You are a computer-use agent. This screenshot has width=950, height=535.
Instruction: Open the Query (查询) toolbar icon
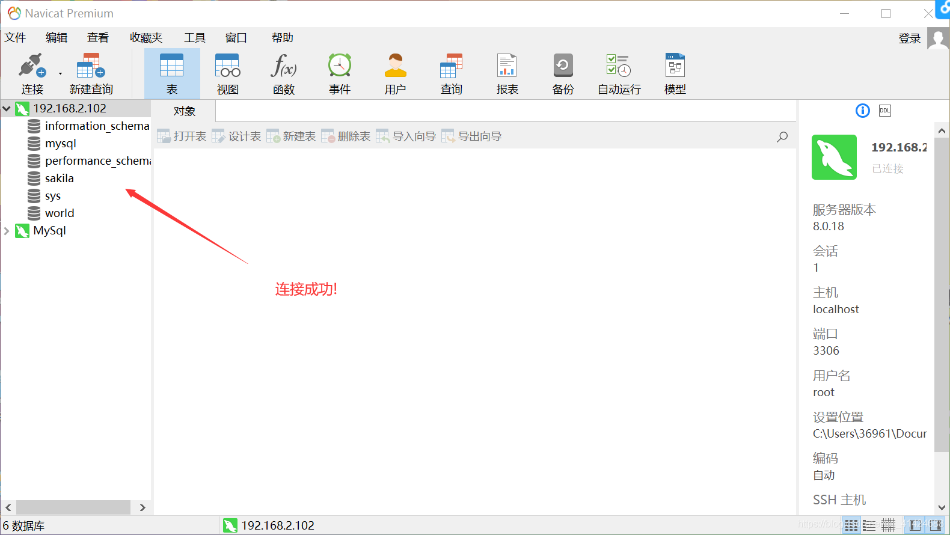point(452,66)
